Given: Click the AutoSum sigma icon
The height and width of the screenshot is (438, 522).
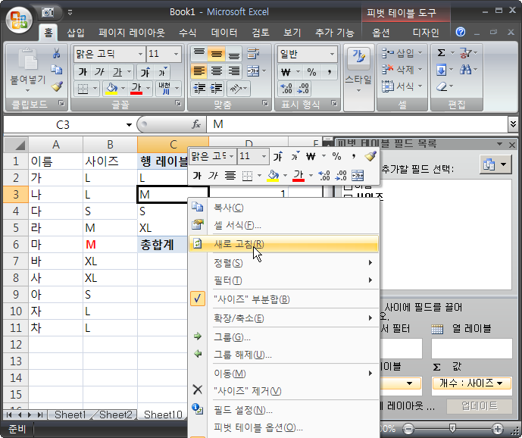Looking at the screenshot, I should [x=441, y=52].
